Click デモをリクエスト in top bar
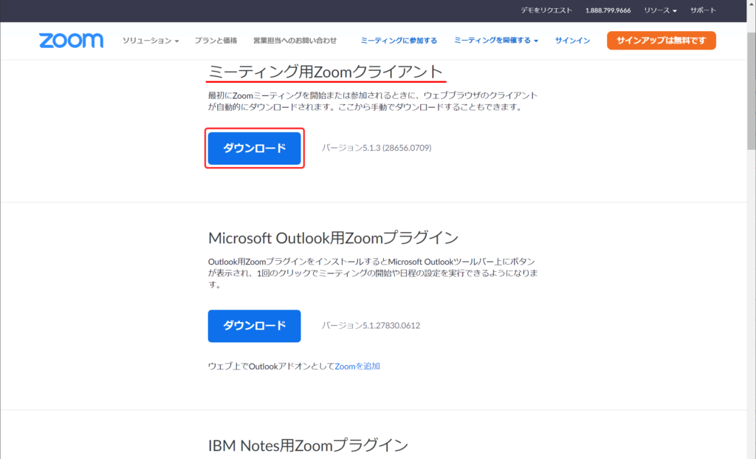Viewport: 756px width, 459px height. pos(546,10)
